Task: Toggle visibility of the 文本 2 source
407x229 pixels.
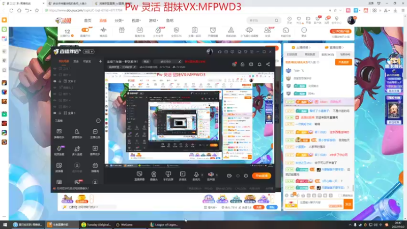Action: click(x=55, y=81)
